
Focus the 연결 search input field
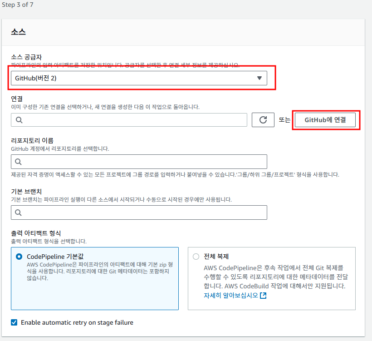(129, 120)
